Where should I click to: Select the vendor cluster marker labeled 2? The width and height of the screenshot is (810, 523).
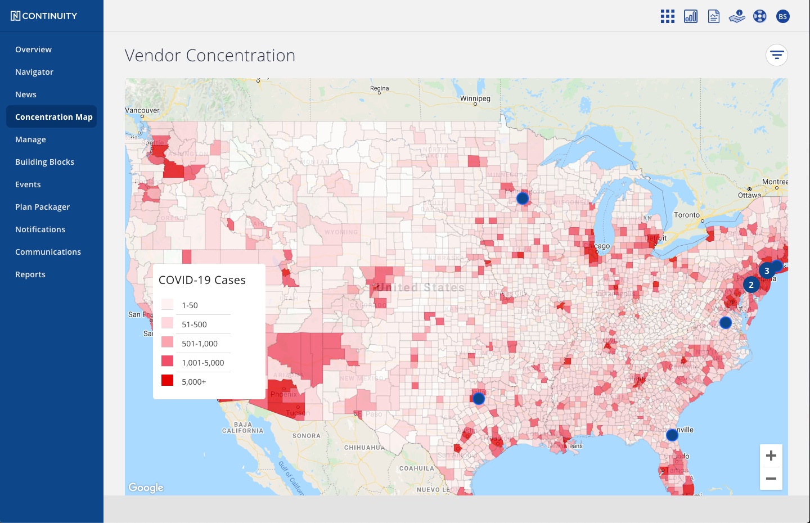coord(751,285)
